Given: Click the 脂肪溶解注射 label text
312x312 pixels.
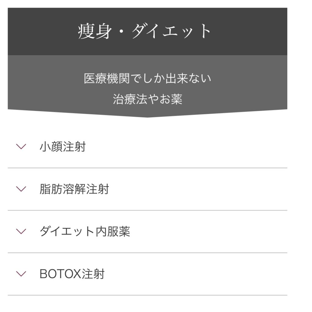Looking at the screenshot, I should (74, 189).
